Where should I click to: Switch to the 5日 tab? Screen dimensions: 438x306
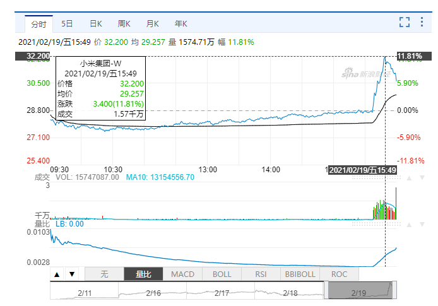[67, 24]
